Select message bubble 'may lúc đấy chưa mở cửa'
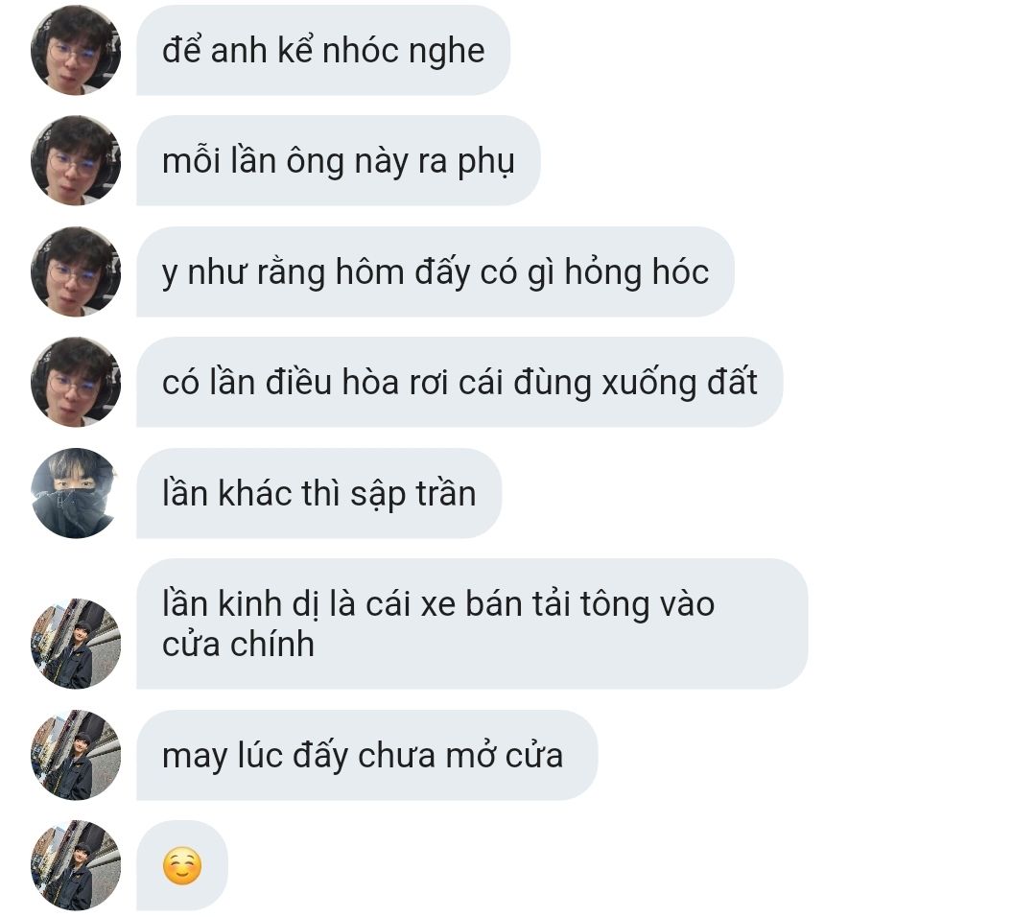 [366, 755]
